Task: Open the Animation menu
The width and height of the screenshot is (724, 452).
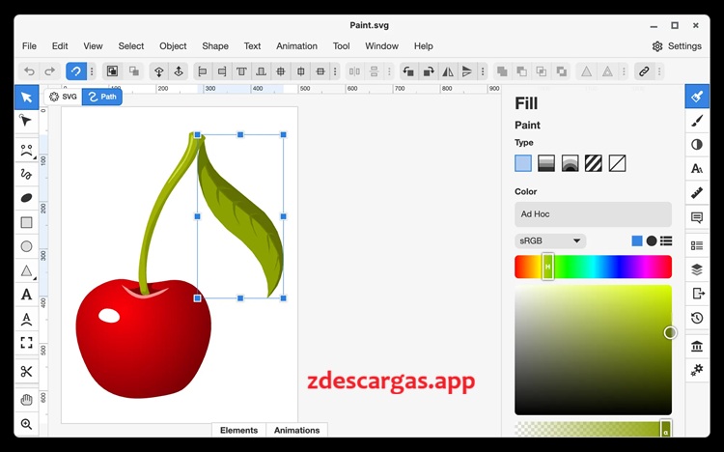Action: pos(297,46)
